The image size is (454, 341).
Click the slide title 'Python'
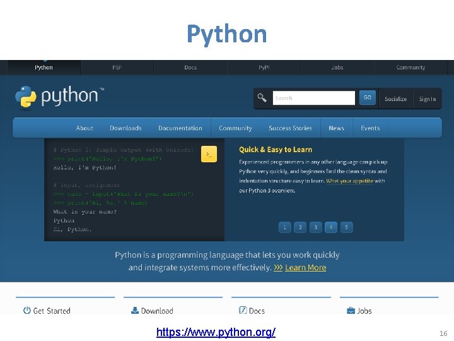click(227, 35)
